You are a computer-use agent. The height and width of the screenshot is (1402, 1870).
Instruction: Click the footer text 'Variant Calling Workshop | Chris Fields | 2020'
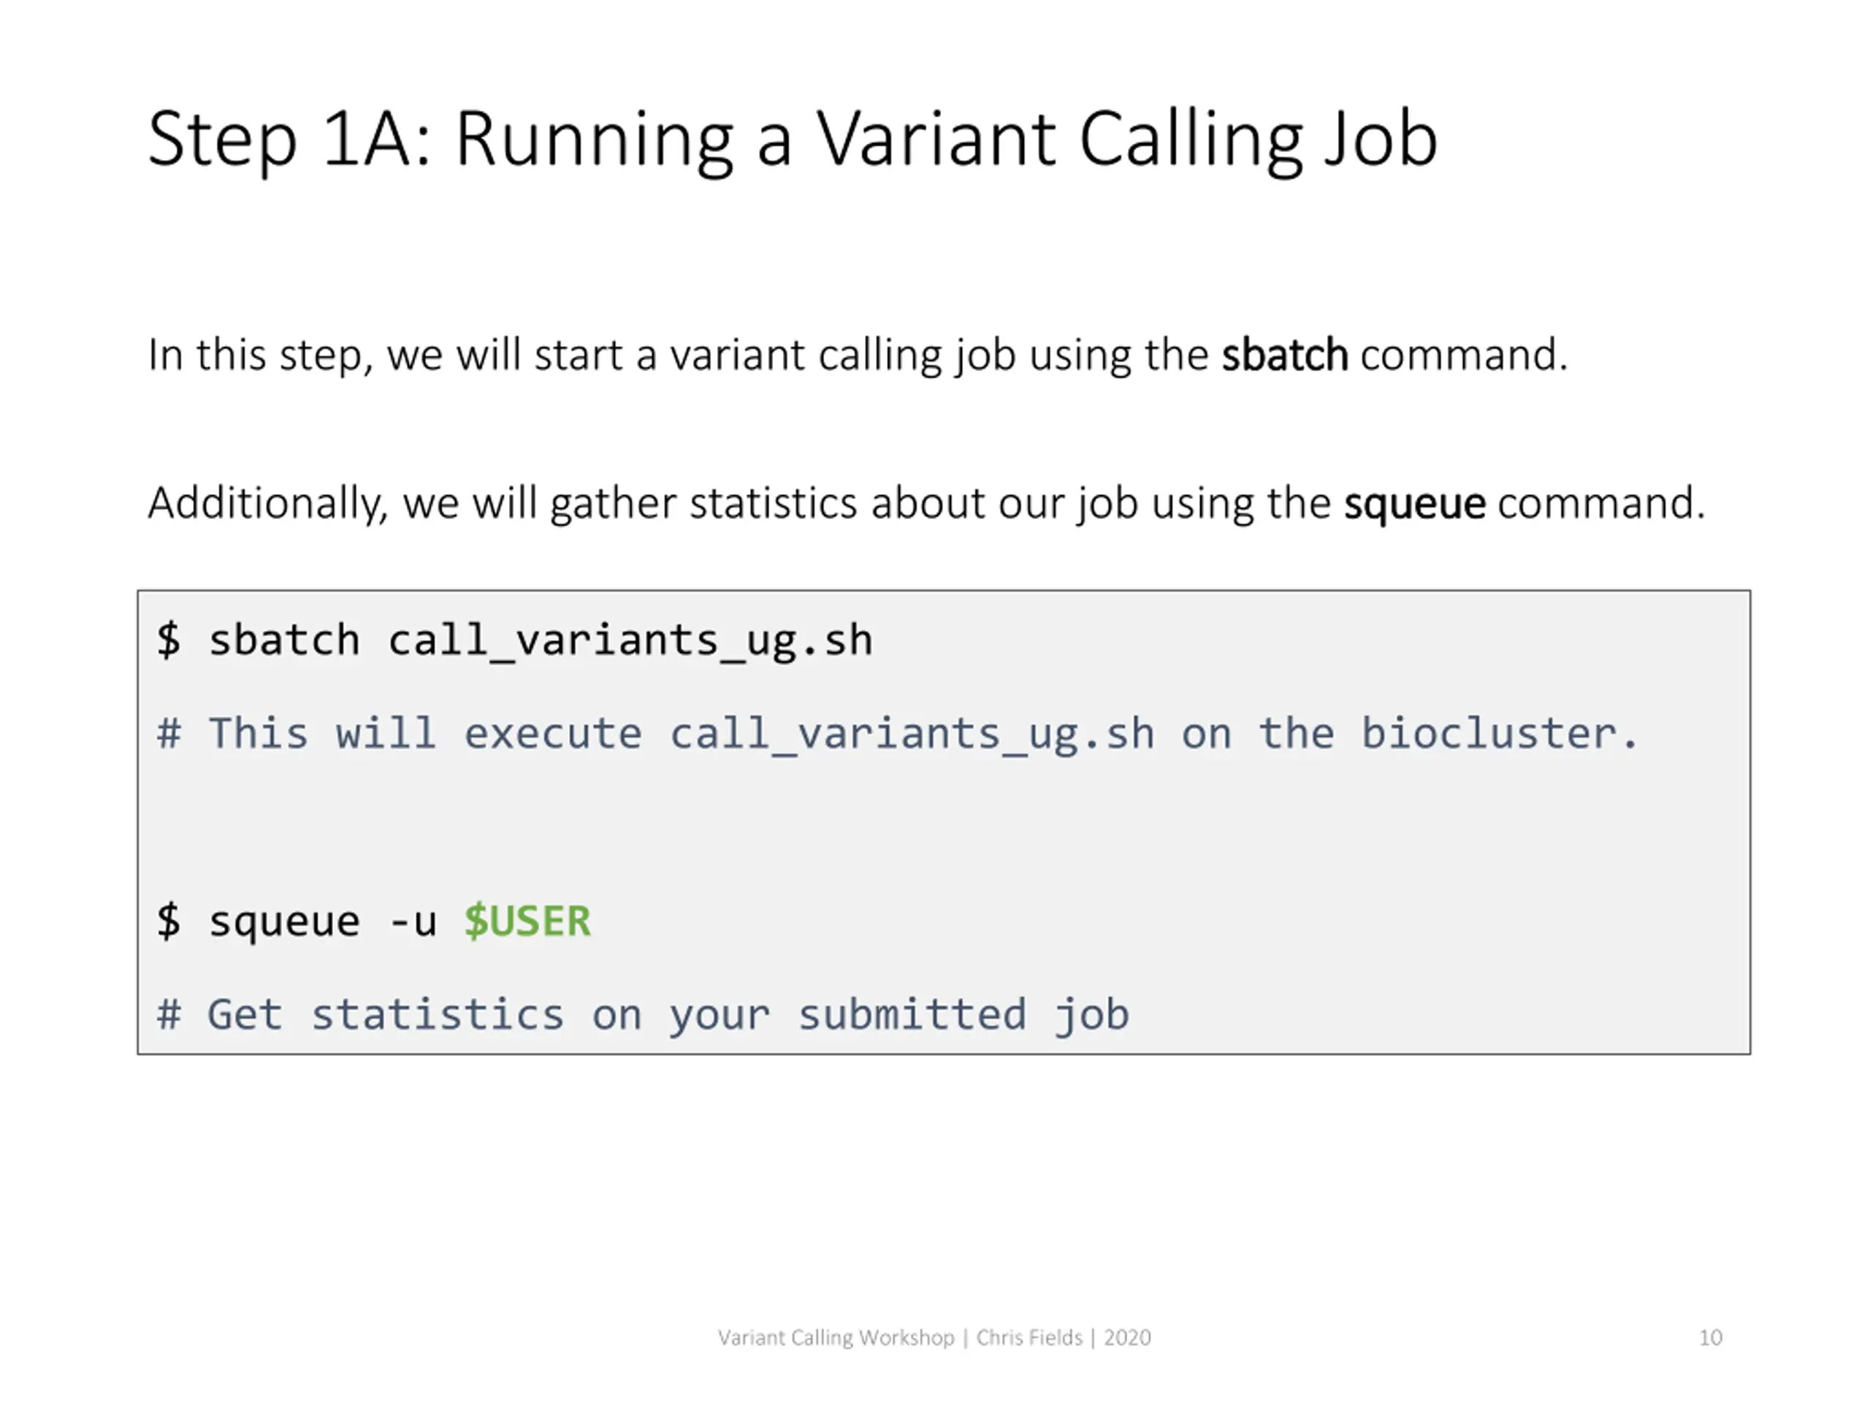point(934,1338)
